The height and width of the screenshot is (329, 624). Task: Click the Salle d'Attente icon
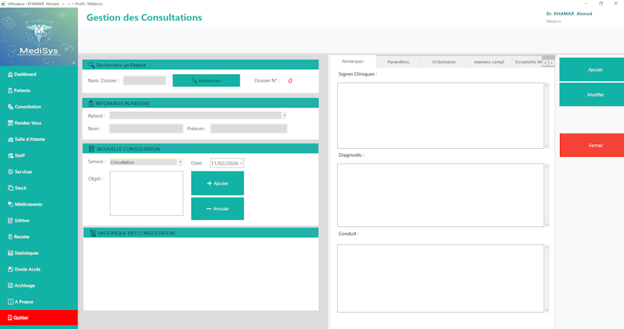click(10, 140)
